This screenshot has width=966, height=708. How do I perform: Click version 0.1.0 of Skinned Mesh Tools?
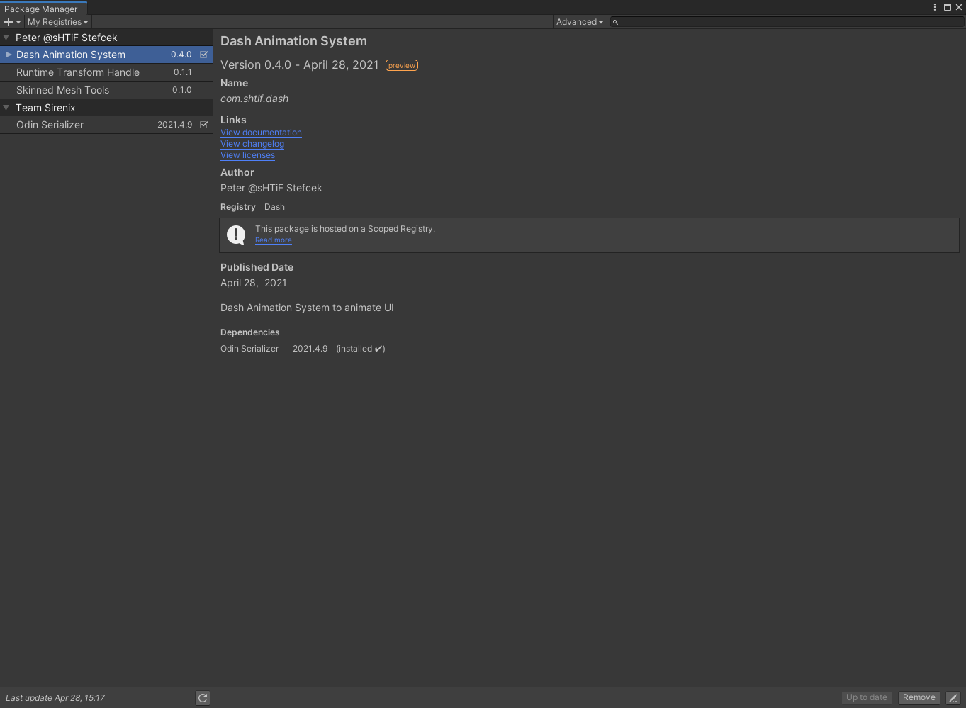tap(182, 90)
